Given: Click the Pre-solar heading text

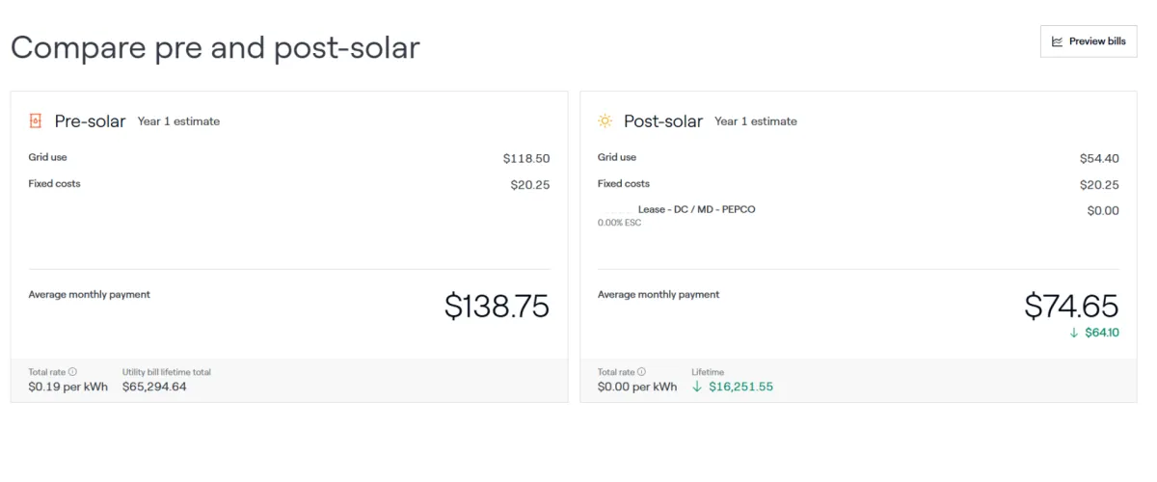Looking at the screenshot, I should (x=90, y=121).
